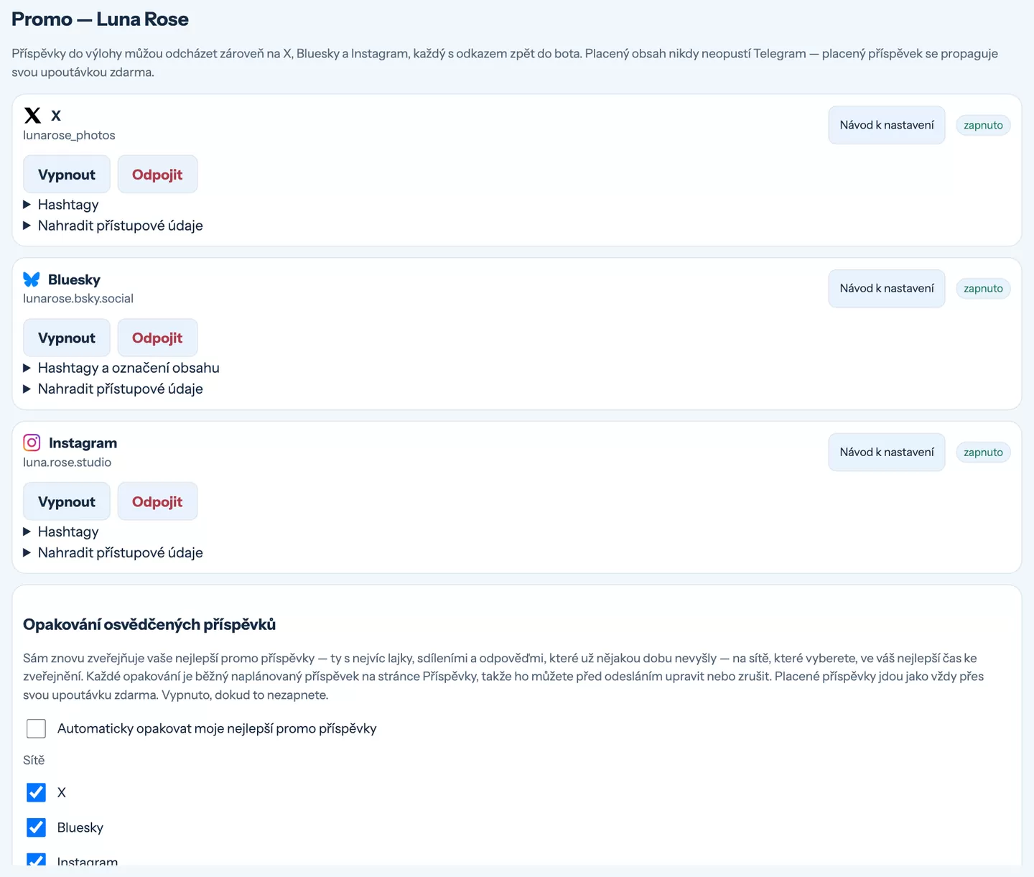
Task: Disconnect Bluesky via the Odpojit button
Action: click(157, 338)
